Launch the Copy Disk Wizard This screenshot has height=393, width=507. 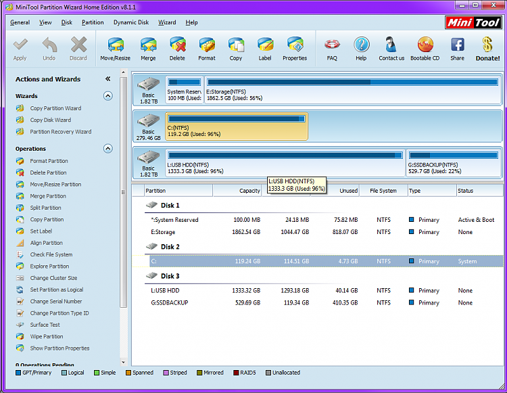[51, 120]
